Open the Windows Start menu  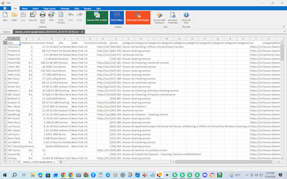(x=5, y=175)
